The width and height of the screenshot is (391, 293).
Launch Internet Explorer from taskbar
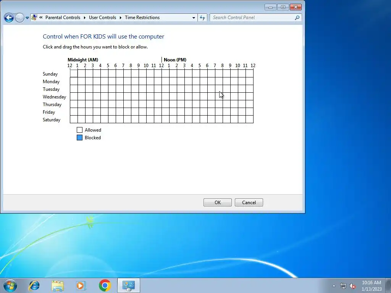tap(34, 285)
